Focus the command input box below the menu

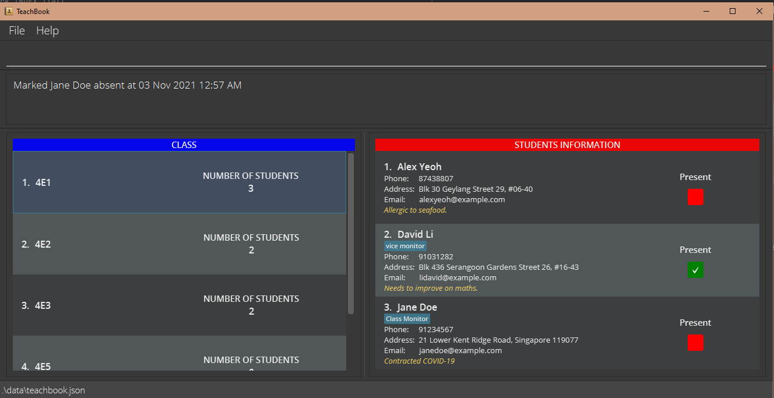[386, 57]
